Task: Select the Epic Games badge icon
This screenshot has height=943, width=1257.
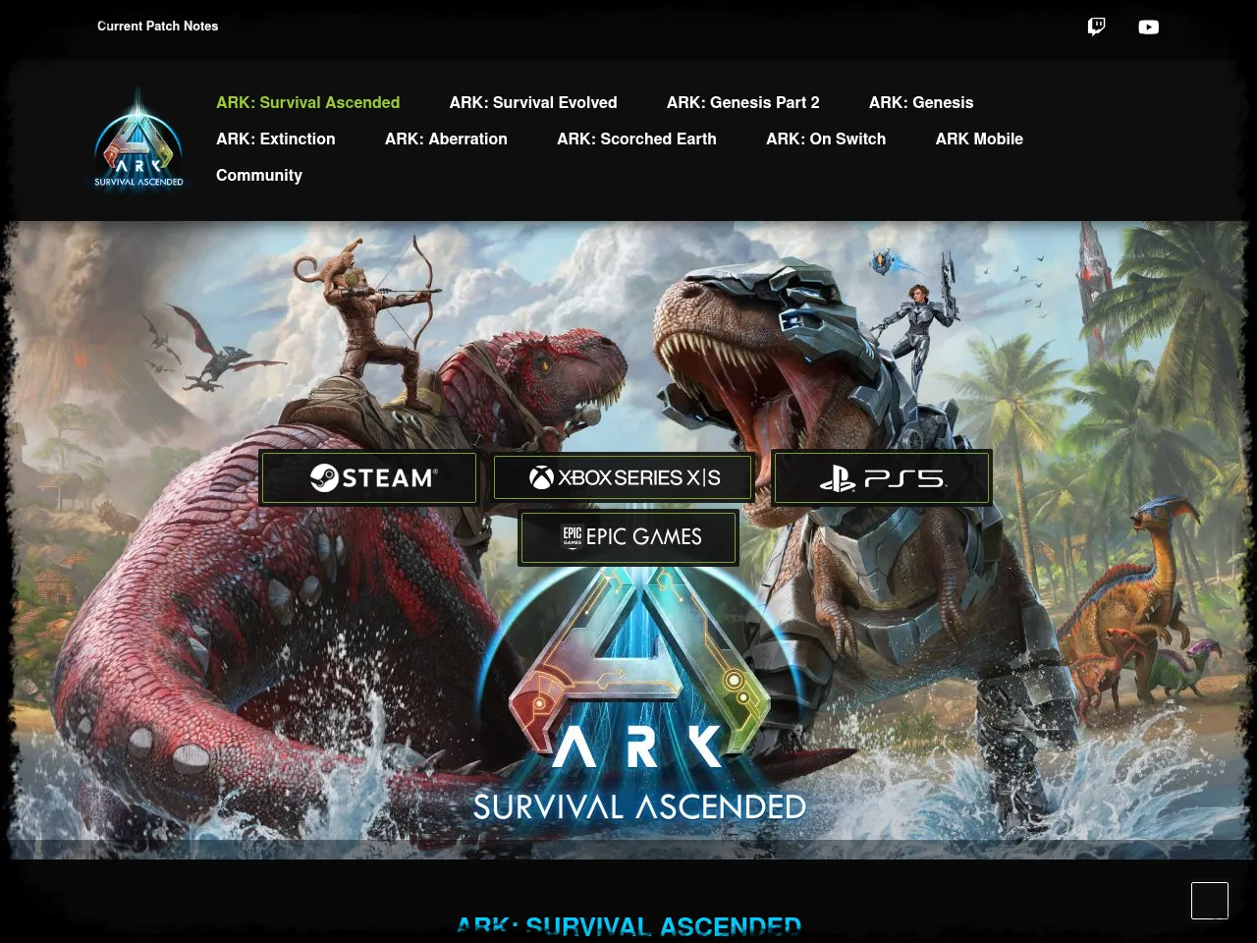Action: 572,536
